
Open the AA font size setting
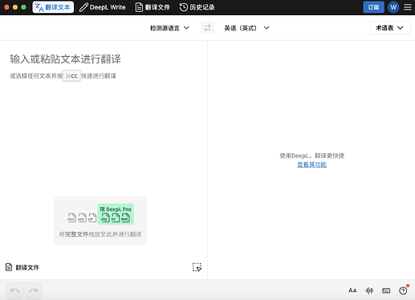click(352, 290)
